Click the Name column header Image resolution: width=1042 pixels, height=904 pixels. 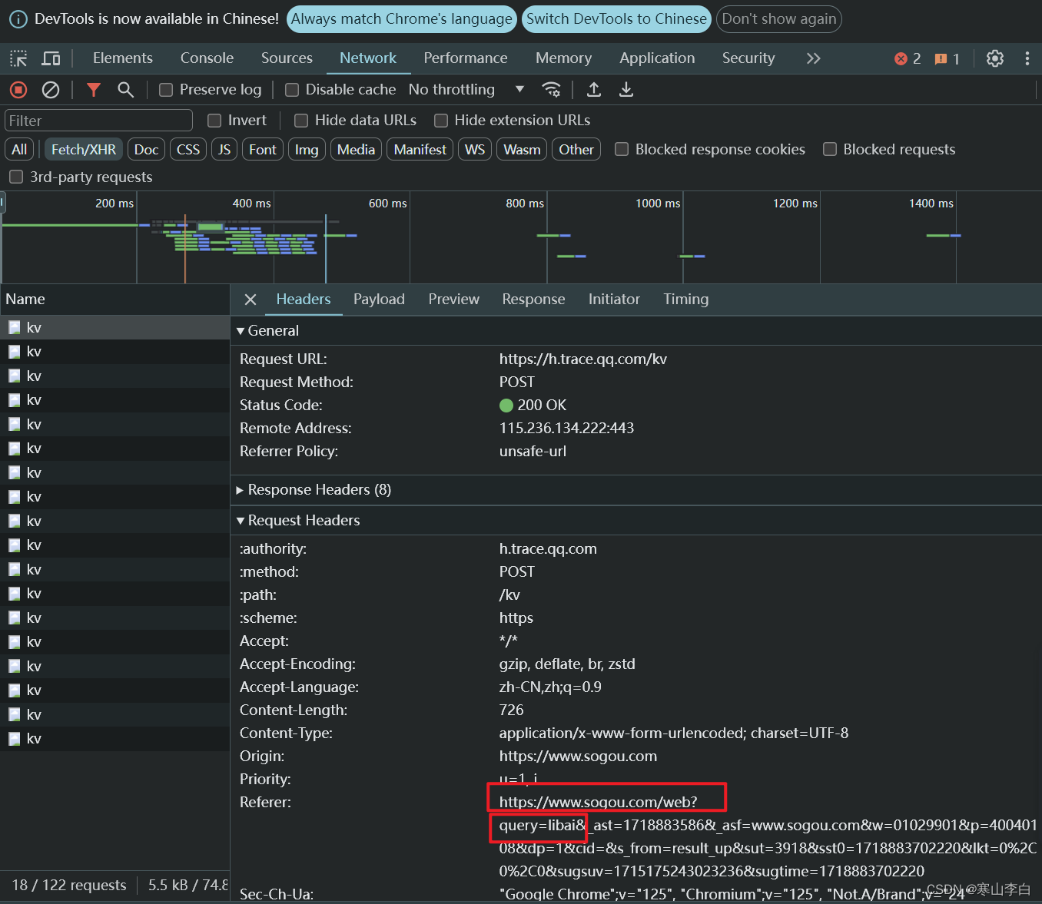coord(114,300)
